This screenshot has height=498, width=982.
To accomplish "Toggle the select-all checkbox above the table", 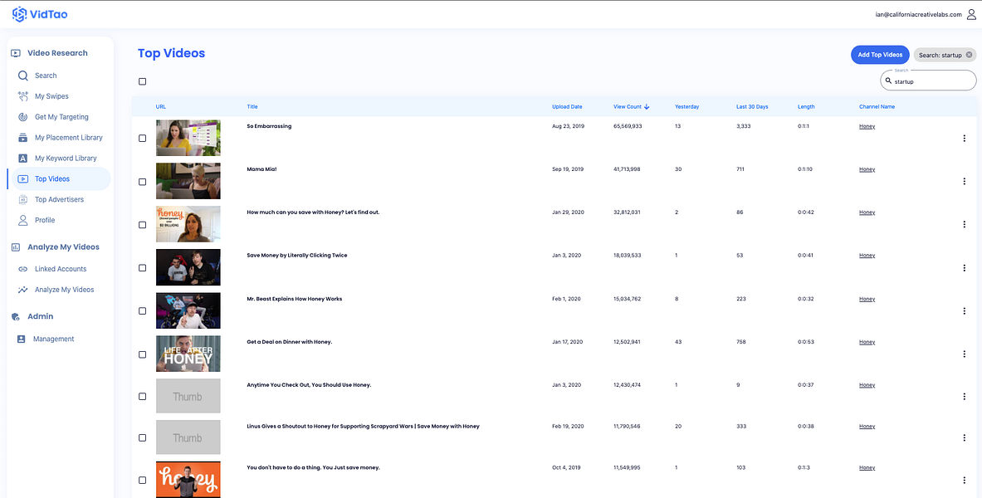I will (142, 81).
